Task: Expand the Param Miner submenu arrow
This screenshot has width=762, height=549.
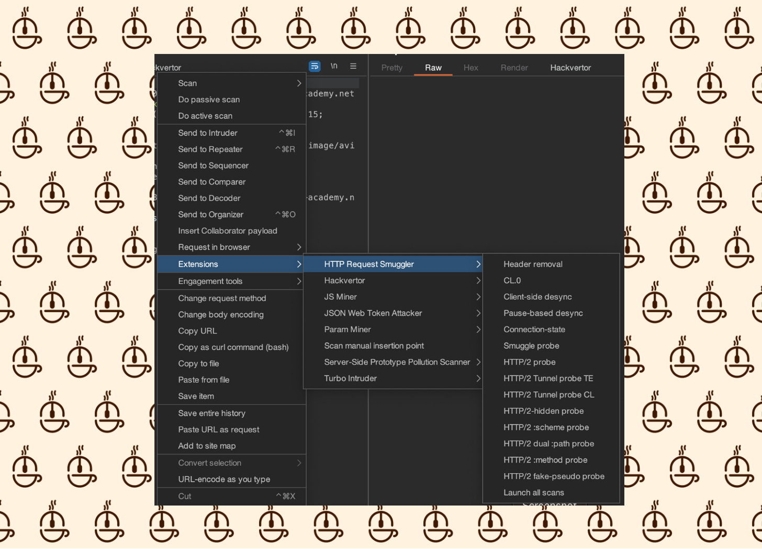Action: tap(478, 330)
